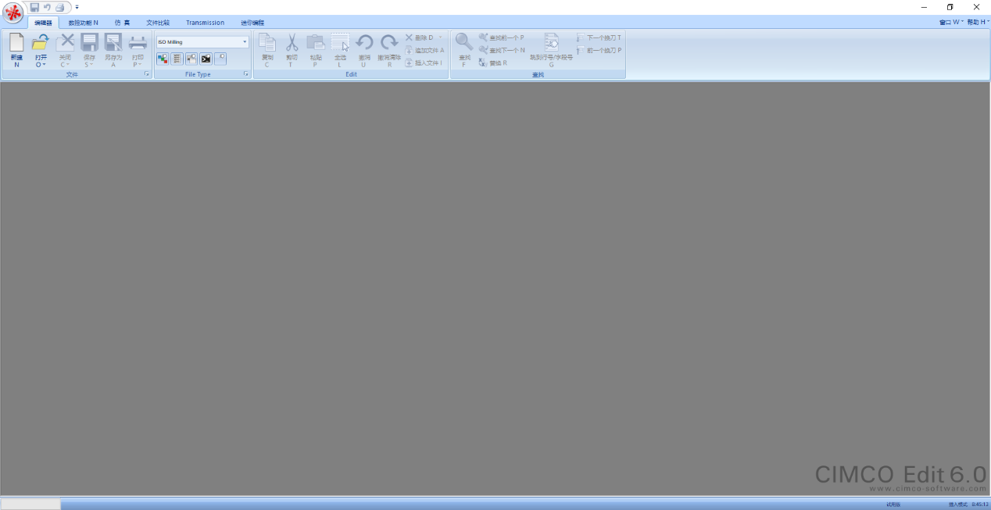This screenshot has width=991, height=510.
Task: Expand the 文件 group dialog launcher
Action: [146, 74]
